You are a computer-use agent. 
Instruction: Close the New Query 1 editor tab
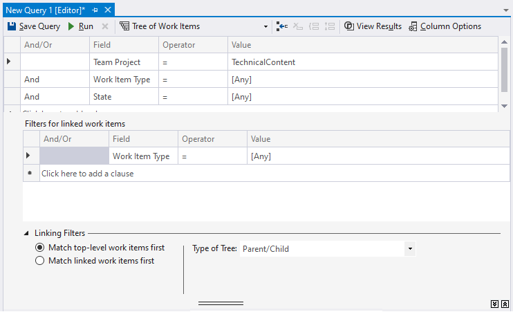[109, 10]
